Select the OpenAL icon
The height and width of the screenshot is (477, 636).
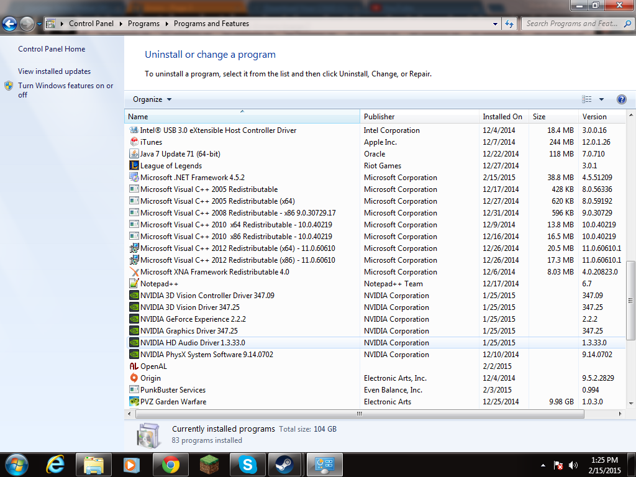click(134, 366)
